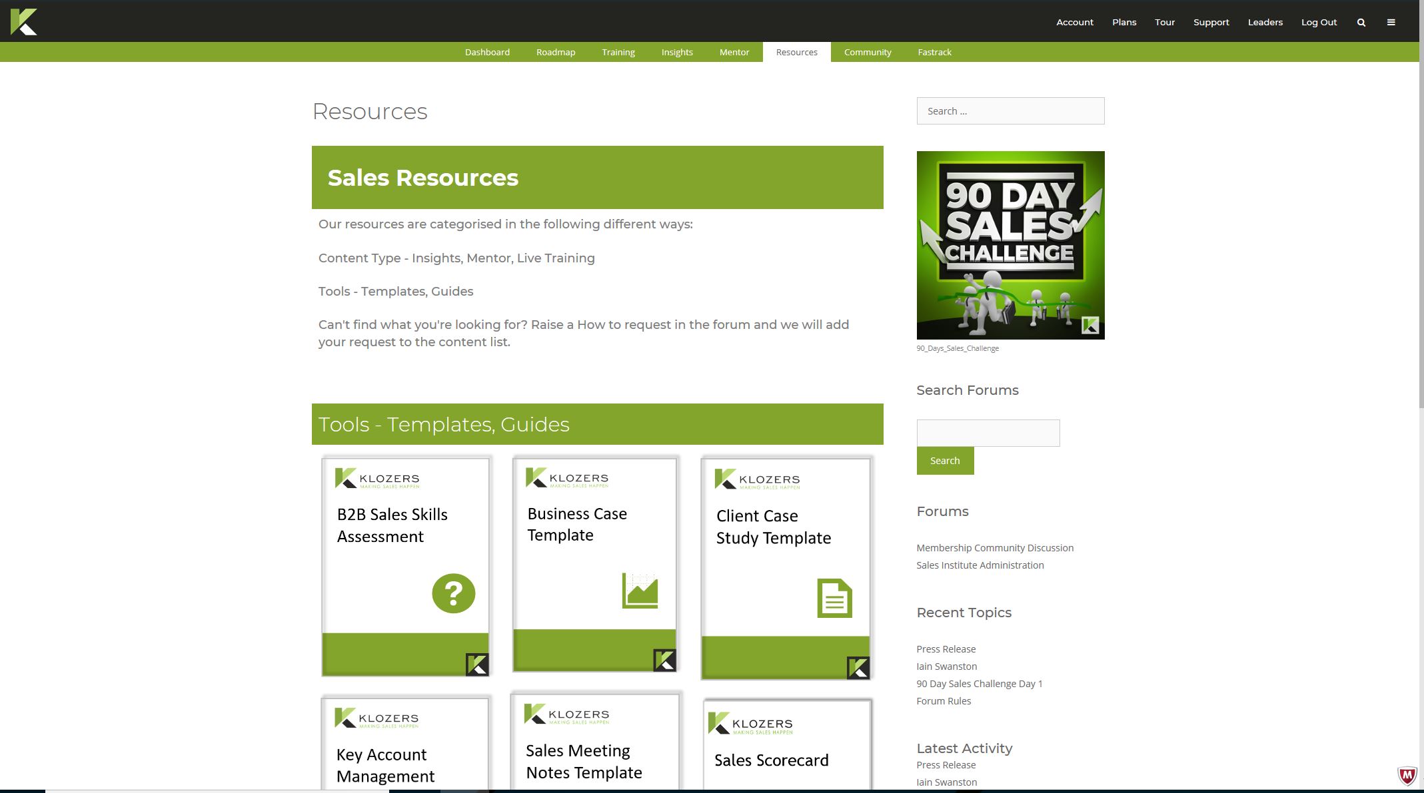Select the Resources tab
Screen dimensions: 1424x793
pos(796,52)
